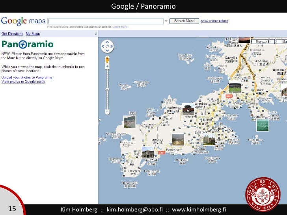The image size is (287, 215).
Task: Open Get Directions
Action: pos(12,33)
